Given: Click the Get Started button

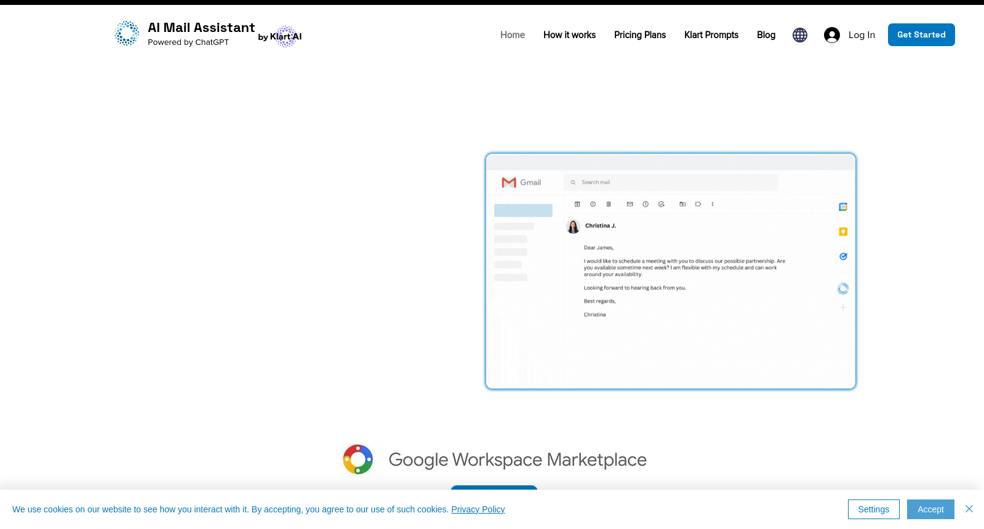Looking at the screenshot, I should point(921,35).
